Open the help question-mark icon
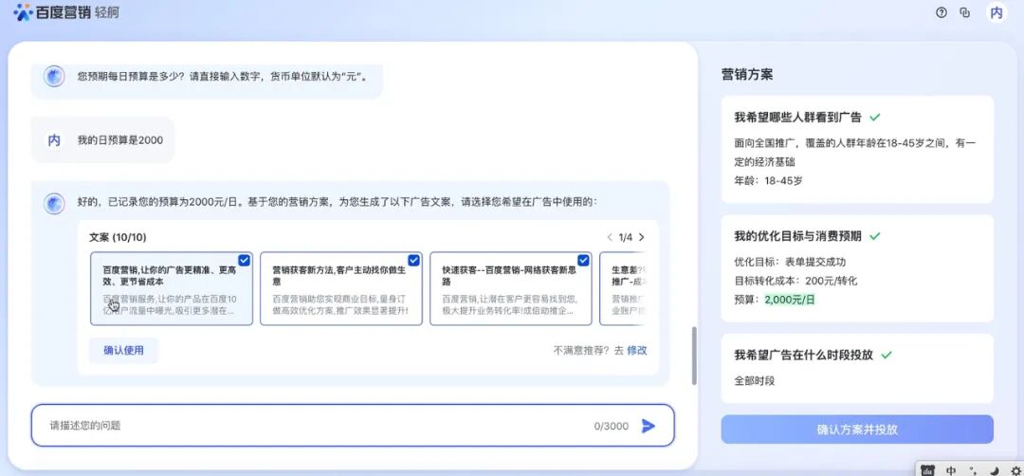This screenshot has width=1024, height=476. point(942,12)
